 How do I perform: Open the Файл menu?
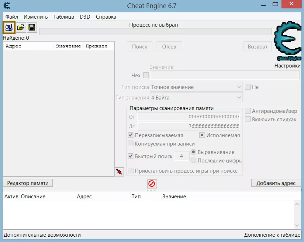(x=12, y=17)
